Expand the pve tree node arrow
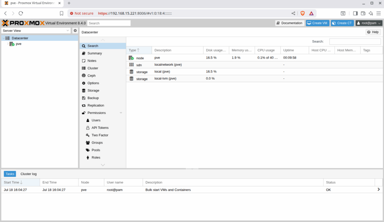The width and height of the screenshot is (384, 222). [x=7, y=44]
